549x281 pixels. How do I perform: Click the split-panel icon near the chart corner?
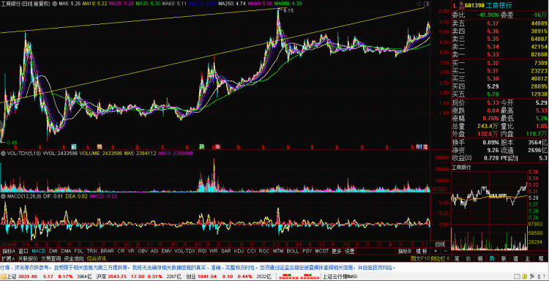click(x=426, y=4)
